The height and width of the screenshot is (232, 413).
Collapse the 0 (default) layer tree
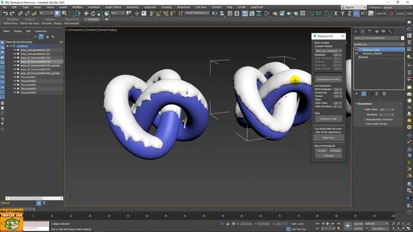(7, 46)
